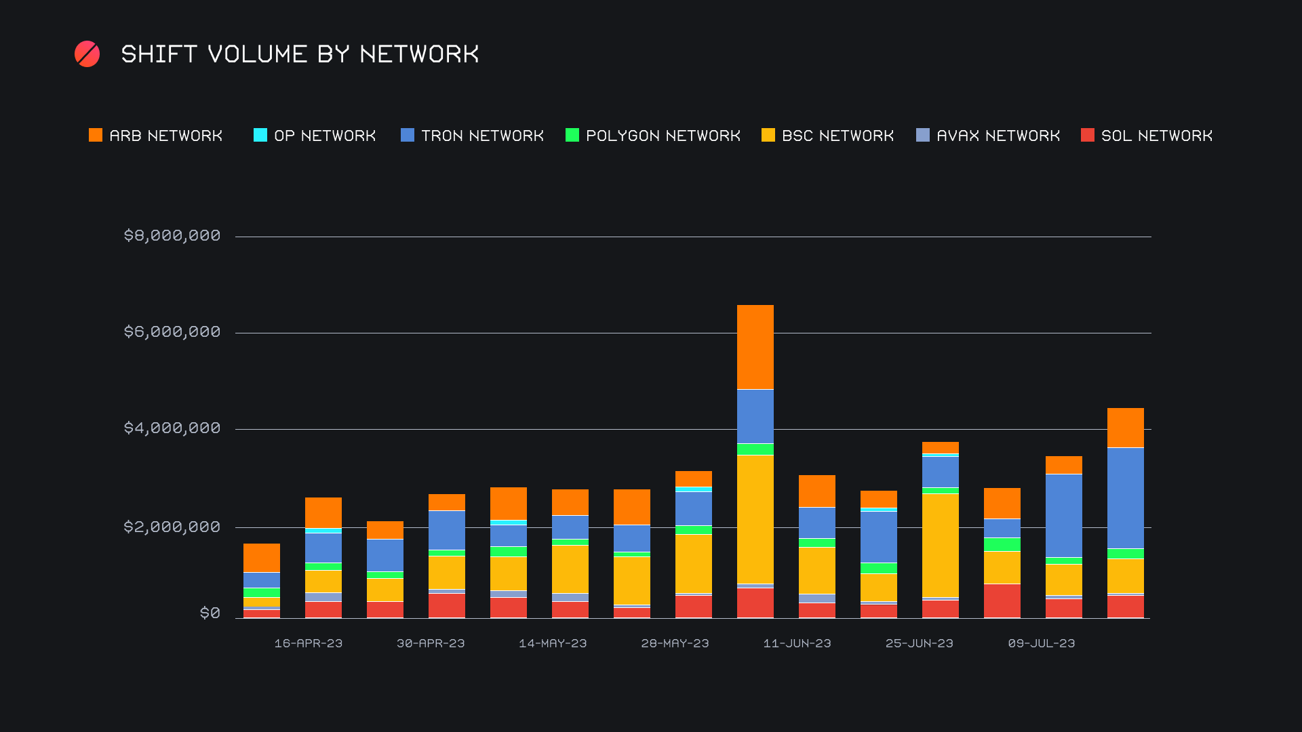Toggle the ARB NETWORK legend label
The height and width of the screenshot is (732, 1302).
(x=166, y=136)
